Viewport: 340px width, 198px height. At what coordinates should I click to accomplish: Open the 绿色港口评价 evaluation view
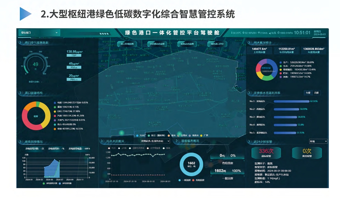pos(218,44)
